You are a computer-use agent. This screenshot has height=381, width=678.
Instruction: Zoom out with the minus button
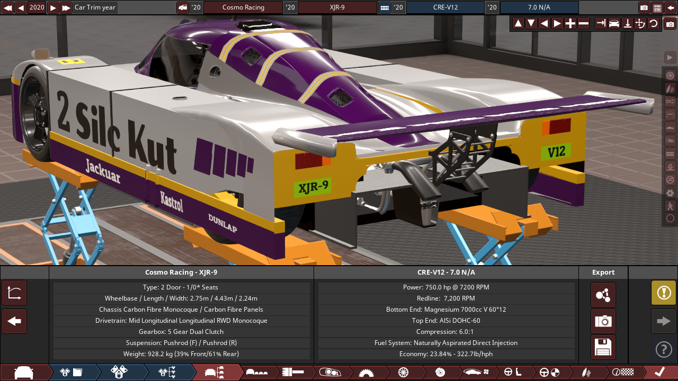click(583, 23)
